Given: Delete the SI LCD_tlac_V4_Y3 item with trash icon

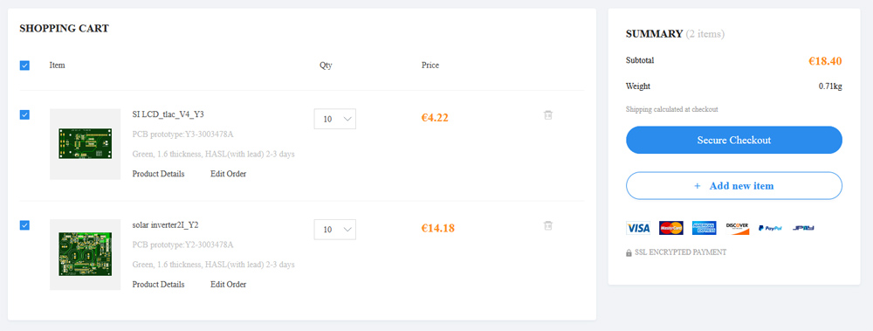Looking at the screenshot, I should click(x=548, y=115).
